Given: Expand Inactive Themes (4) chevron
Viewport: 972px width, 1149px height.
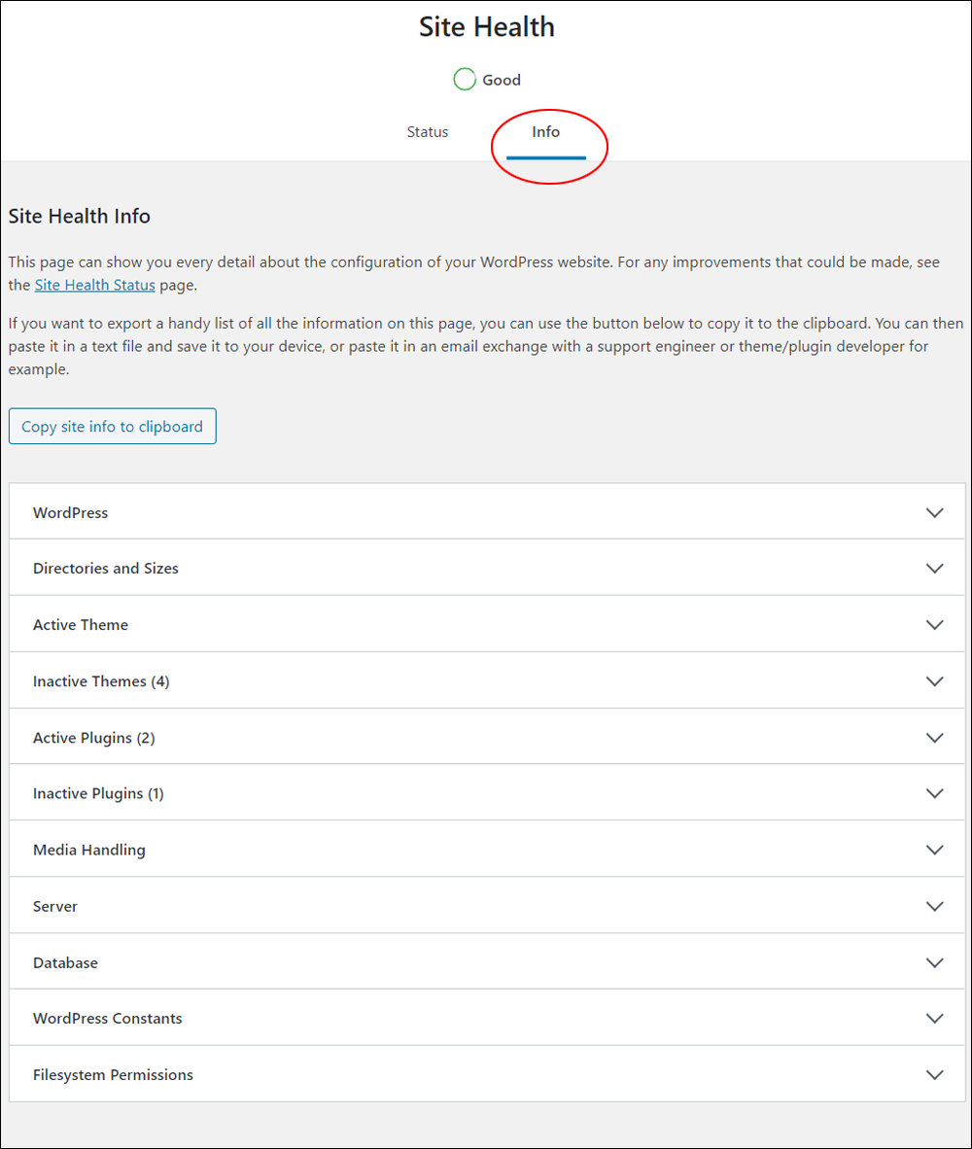Looking at the screenshot, I should [934, 680].
